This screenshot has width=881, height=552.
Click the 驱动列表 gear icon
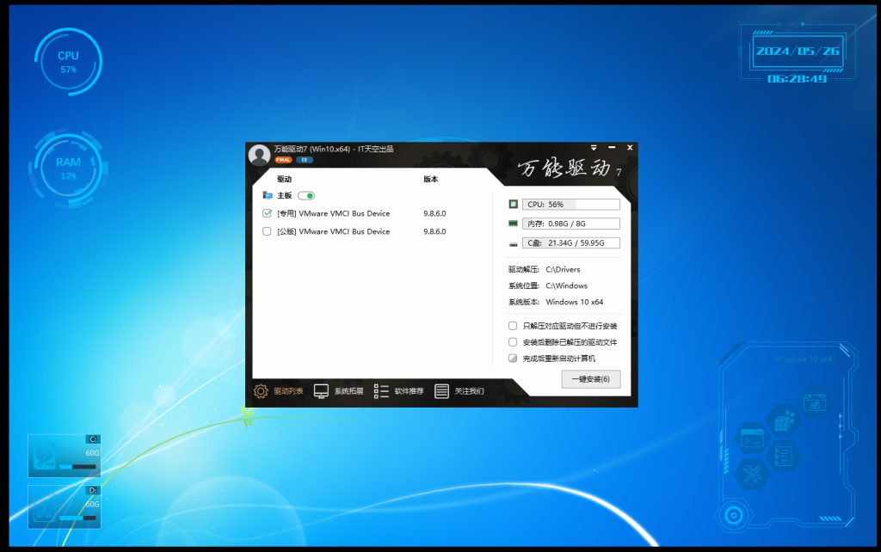pos(261,391)
